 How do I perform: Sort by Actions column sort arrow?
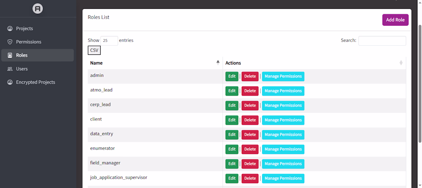tap(401, 63)
